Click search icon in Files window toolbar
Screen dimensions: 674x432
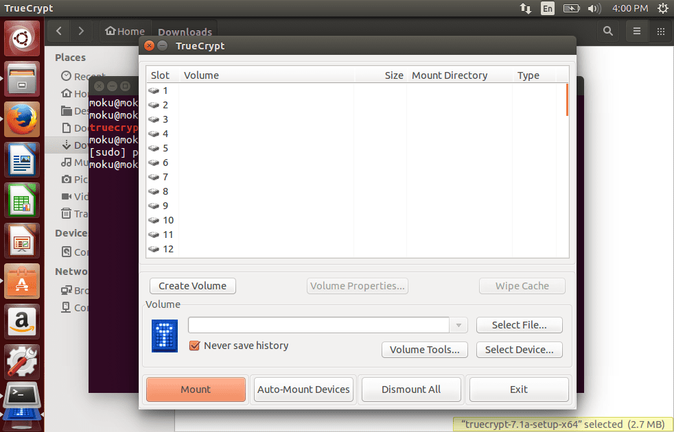(x=608, y=31)
